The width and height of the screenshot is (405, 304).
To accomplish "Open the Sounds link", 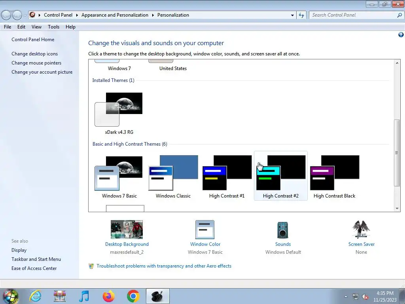I will (x=283, y=244).
